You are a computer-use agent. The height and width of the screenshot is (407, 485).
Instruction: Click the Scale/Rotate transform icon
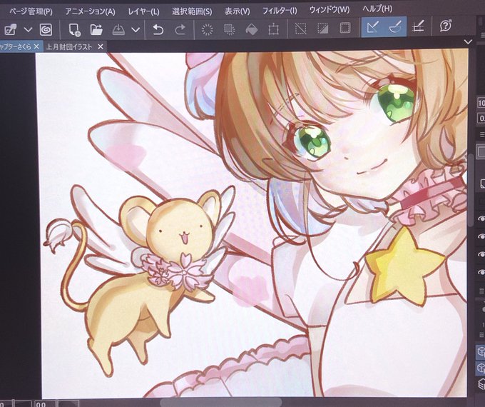click(274, 29)
